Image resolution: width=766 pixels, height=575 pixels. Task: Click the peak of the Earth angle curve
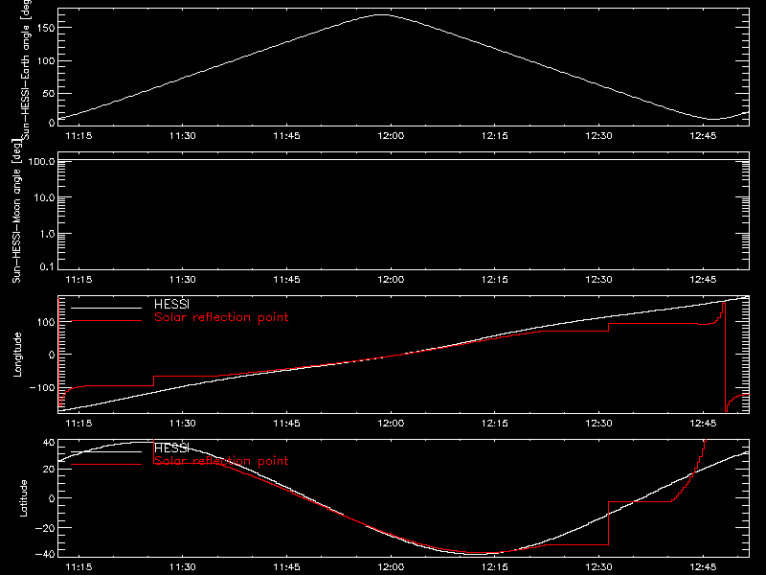click(x=382, y=14)
